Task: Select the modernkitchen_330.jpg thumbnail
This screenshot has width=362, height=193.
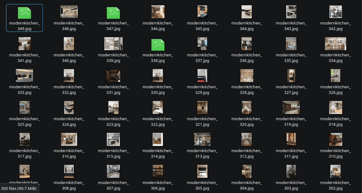Action: pos(158,76)
